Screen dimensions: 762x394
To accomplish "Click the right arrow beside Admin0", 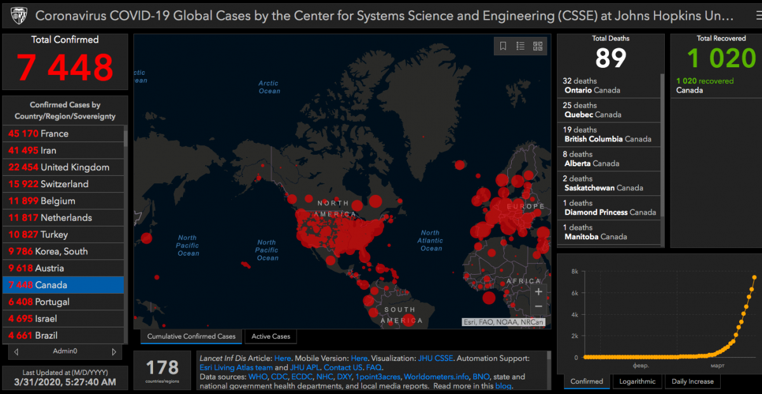I will (114, 351).
